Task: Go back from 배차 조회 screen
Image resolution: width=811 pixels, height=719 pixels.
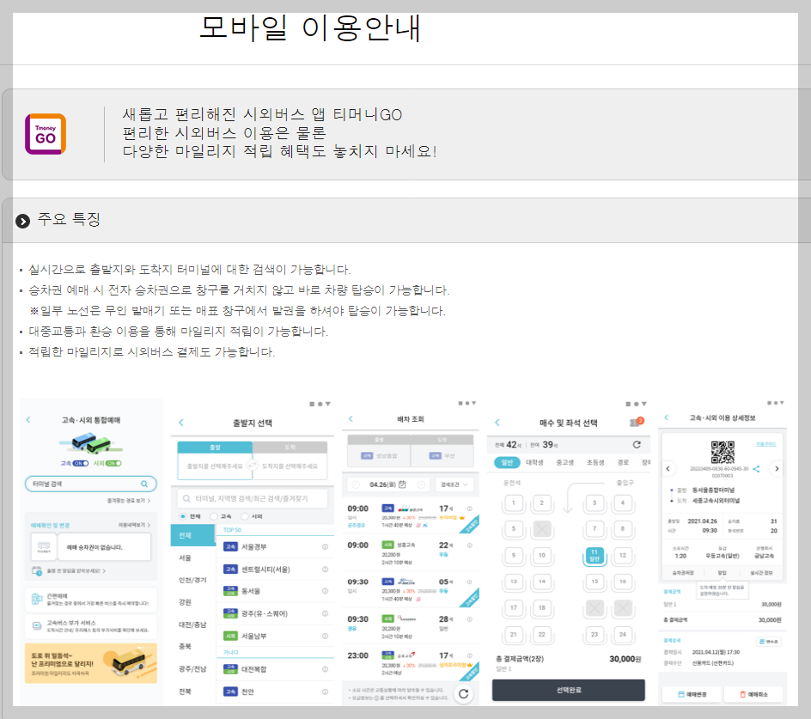Action: click(351, 419)
